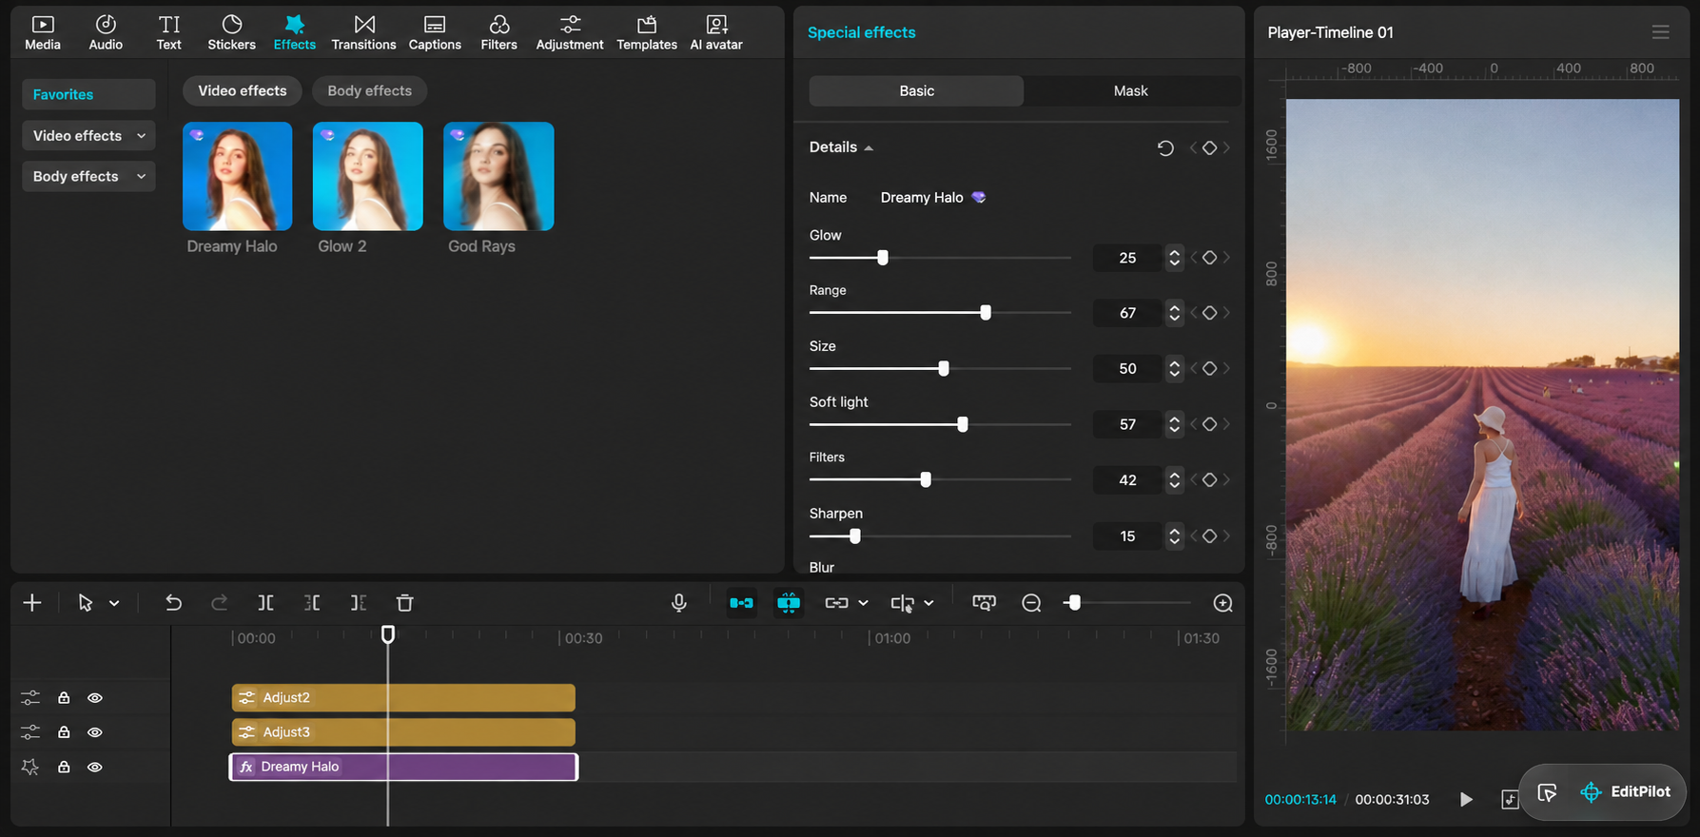Reset Details parameters with the reset icon
Screen dimensions: 1700x837
pos(1165,147)
